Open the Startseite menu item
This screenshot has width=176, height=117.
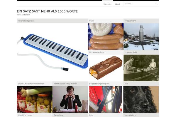click(107, 4)
